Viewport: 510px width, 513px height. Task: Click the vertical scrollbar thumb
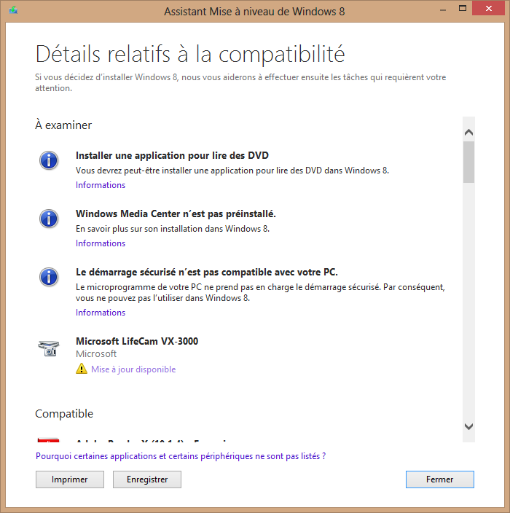pos(468,161)
